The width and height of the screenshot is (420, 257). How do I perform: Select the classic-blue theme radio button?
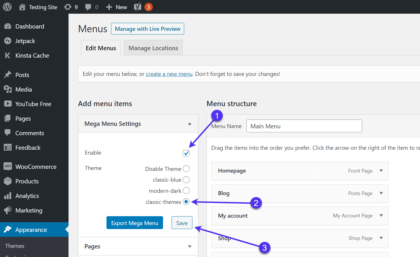(186, 180)
